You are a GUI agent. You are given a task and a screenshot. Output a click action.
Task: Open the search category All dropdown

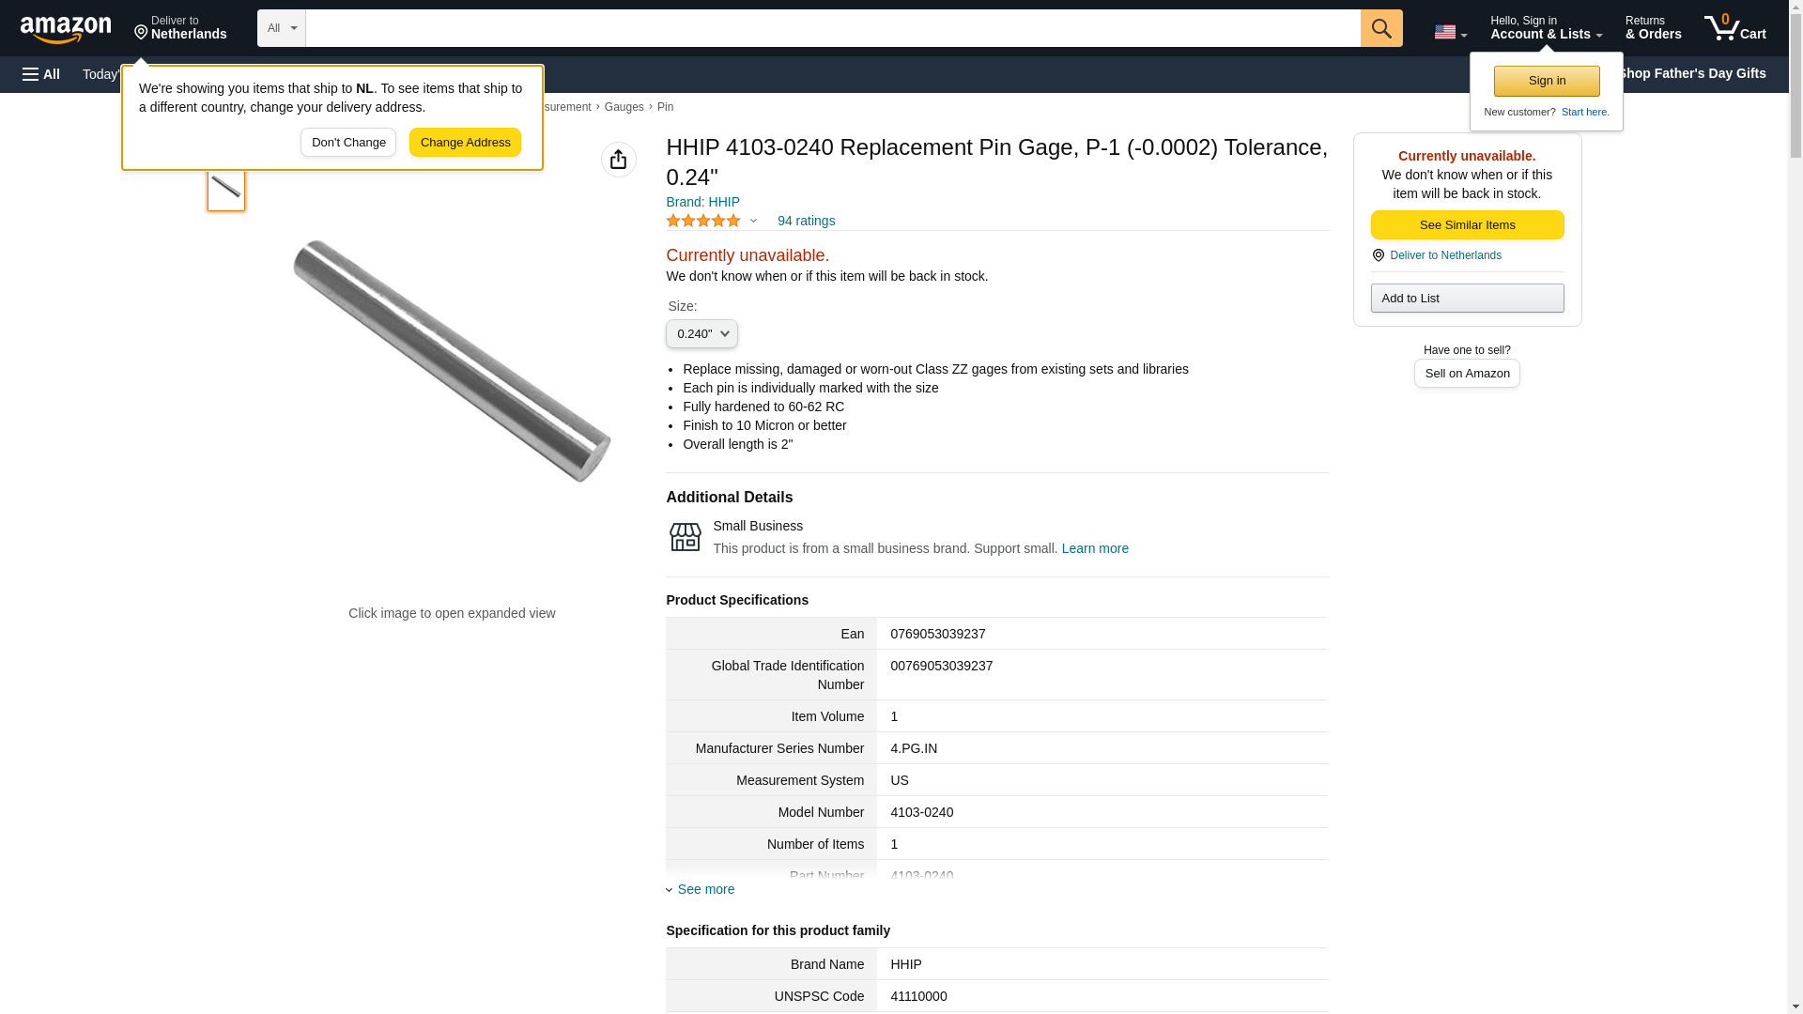pyautogui.click(x=281, y=28)
